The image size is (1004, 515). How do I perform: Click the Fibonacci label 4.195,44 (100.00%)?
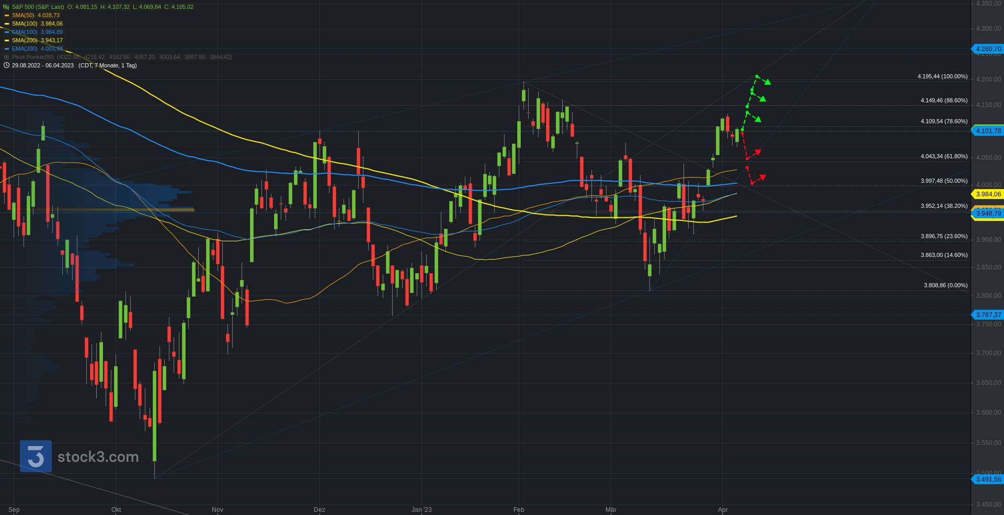[x=942, y=76]
